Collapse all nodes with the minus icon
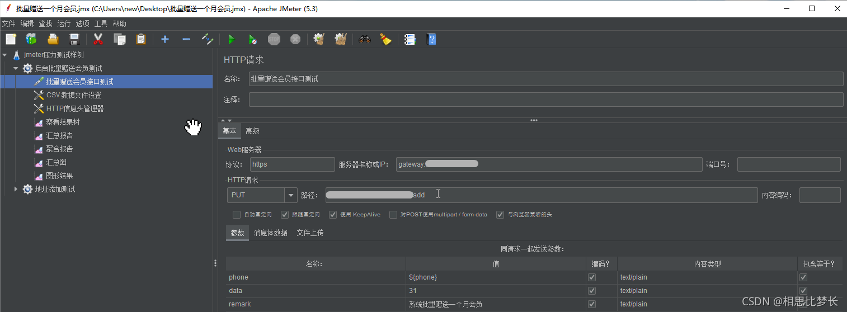 pos(186,39)
